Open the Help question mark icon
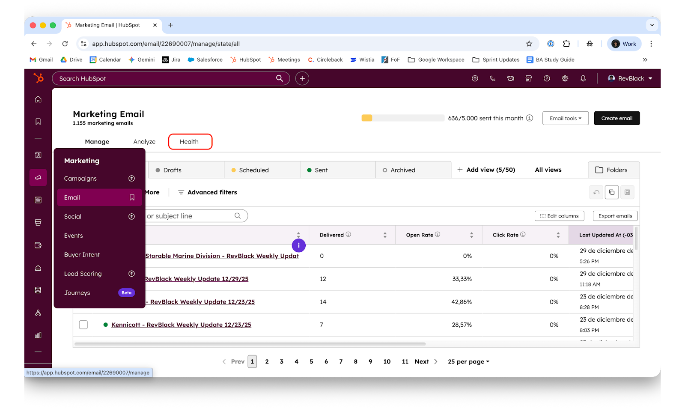Viewport: 685px width, 409px height. 547,78
